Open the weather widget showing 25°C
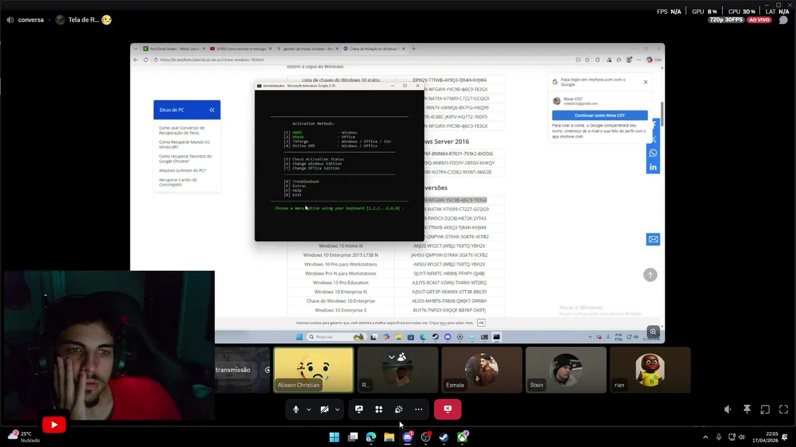 (x=23, y=436)
